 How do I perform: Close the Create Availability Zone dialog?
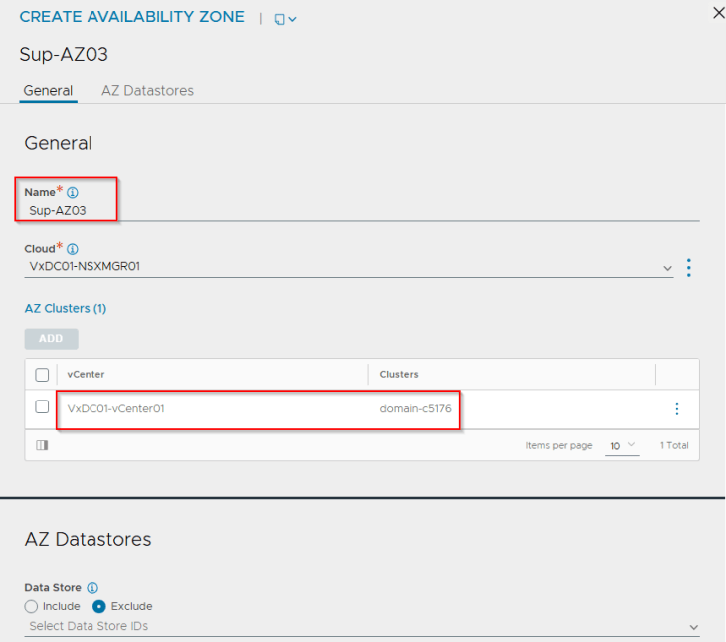point(718,13)
